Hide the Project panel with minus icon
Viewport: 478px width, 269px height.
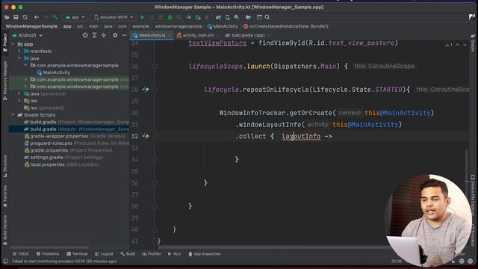[x=124, y=35]
